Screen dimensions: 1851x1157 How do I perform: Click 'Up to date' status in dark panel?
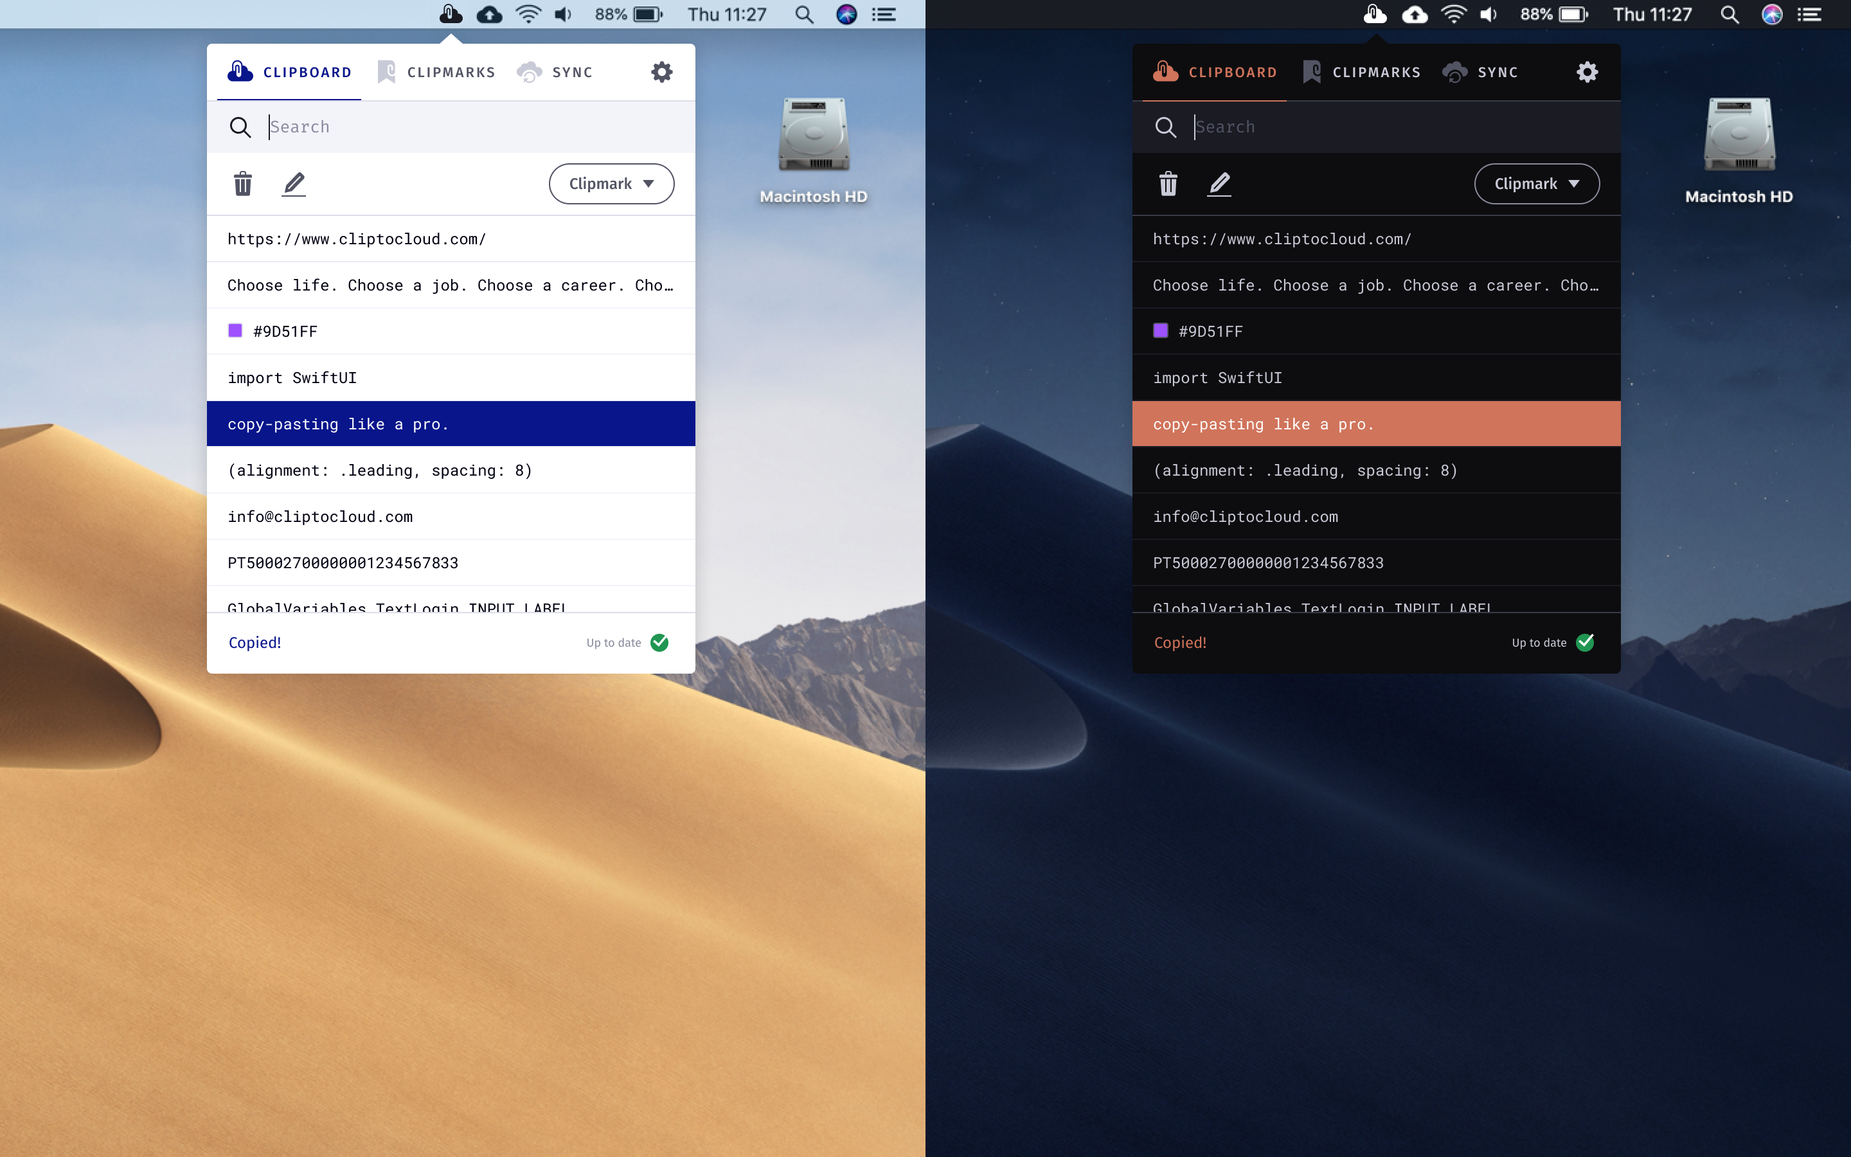click(x=1539, y=643)
